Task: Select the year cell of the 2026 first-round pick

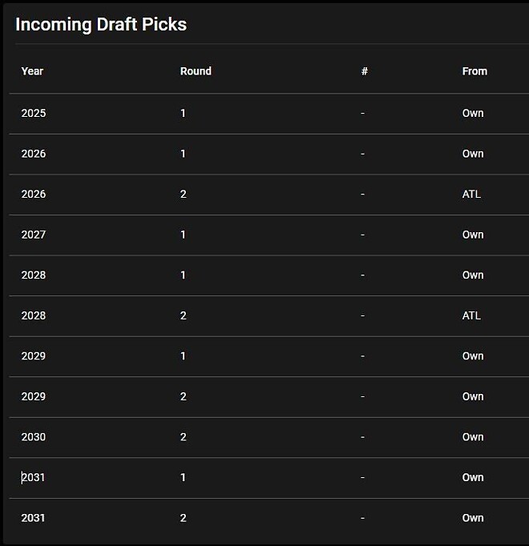Action: pos(34,154)
